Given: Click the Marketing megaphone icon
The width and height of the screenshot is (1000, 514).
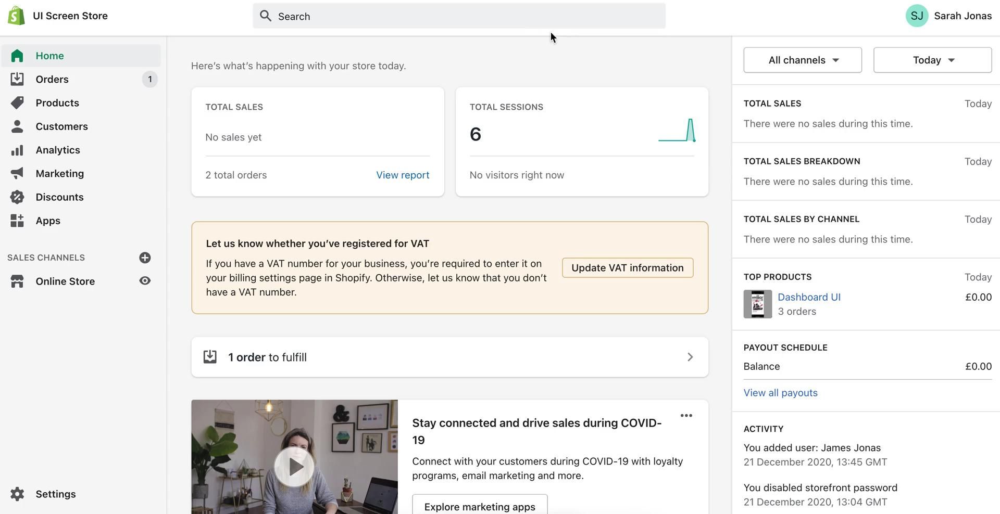Looking at the screenshot, I should pos(17,173).
